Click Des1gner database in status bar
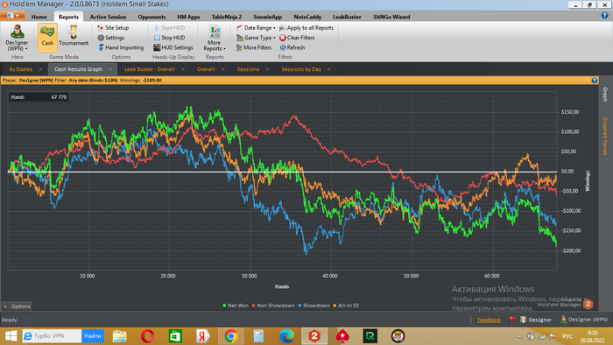 coord(536,320)
